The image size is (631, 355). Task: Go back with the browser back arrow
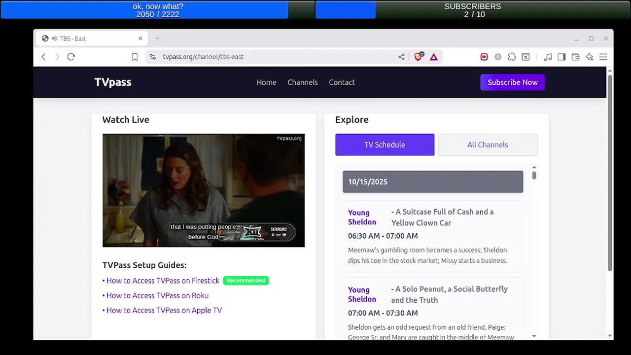pyautogui.click(x=43, y=57)
